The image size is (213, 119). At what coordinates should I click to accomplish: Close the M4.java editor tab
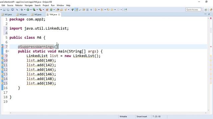point(59,15)
